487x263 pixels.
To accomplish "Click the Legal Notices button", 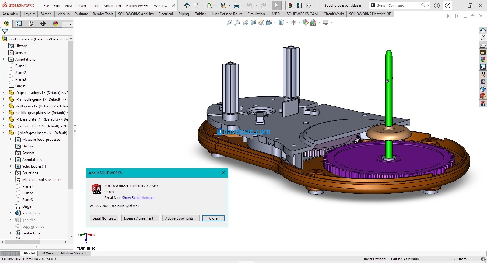I will tap(104, 218).
